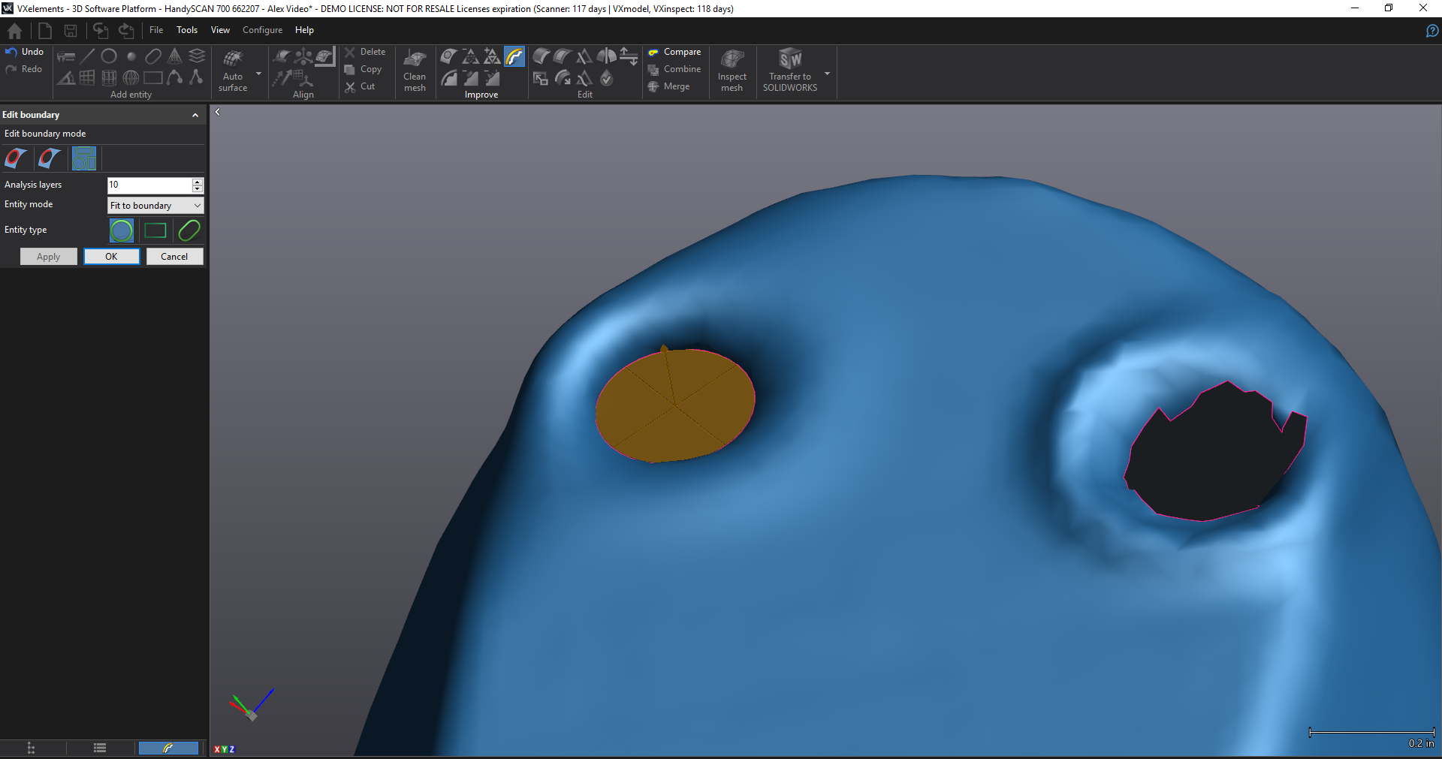Collapse the Edit boundary panel
Image resolution: width=1442 pixels, height=759 pixels.
(195, 115)
